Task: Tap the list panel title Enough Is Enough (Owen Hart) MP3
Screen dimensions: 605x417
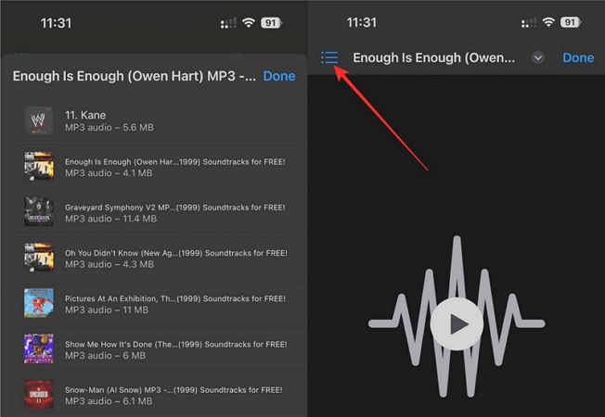Action: click(x=134, y=76)
